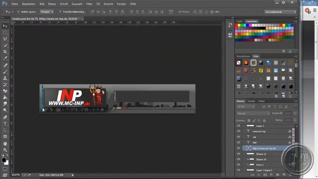Image resolution: width=318 pixels, height=179 pixels.
Task: Select the Rectangular Marquee tool
Action: pyautogui.click(x=5, y=32)
